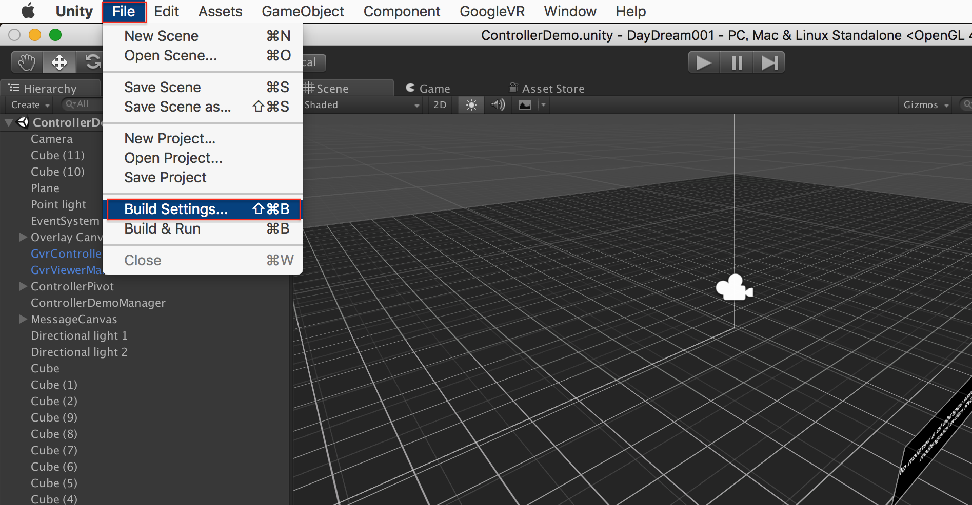
Task: Choose Build & Run menu item
Action: (x=203, y=228)
